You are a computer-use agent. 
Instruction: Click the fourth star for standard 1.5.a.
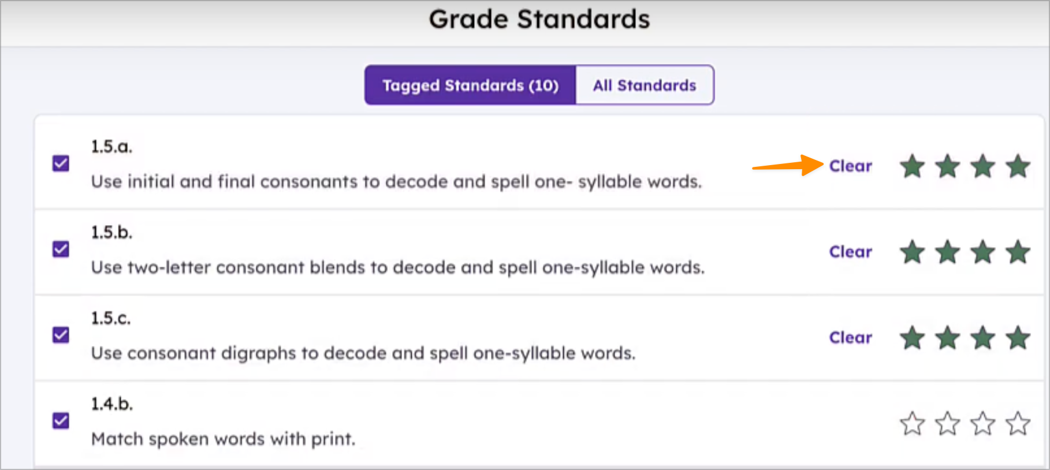tap(1018, 167)
